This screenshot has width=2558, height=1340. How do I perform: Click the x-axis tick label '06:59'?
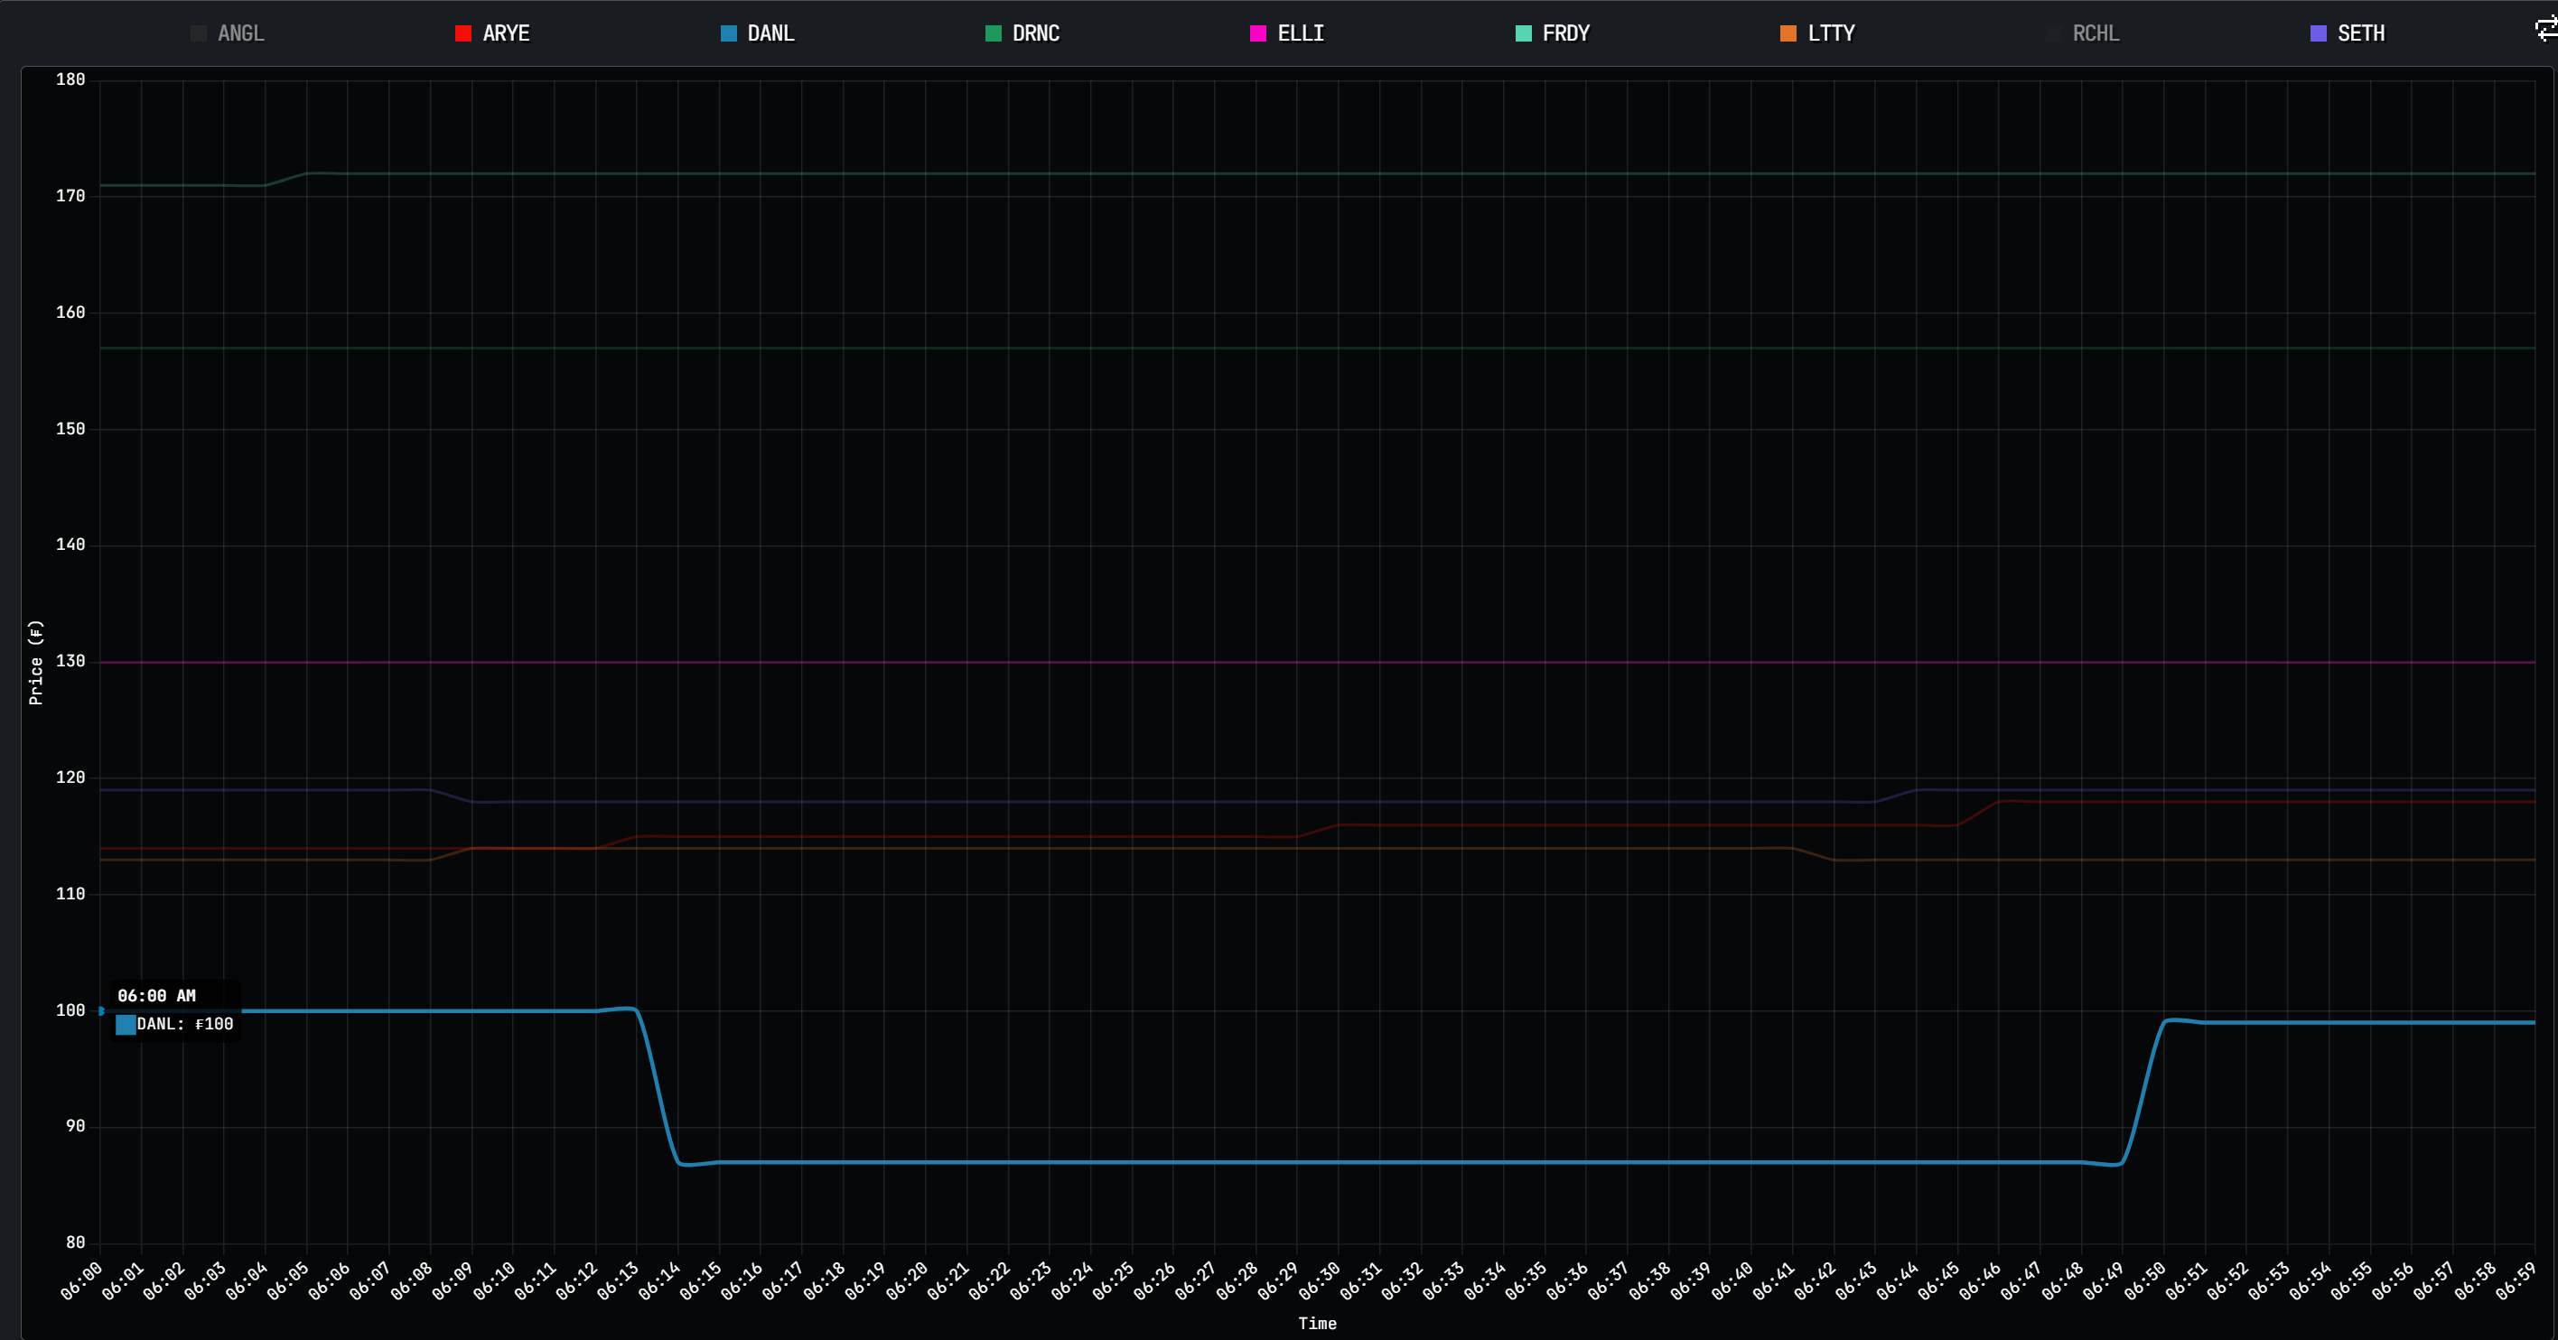[2516, 1281]
